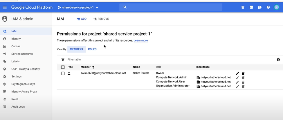Click the Role column header
Viewport: 283px width, 120px height.
159,67
